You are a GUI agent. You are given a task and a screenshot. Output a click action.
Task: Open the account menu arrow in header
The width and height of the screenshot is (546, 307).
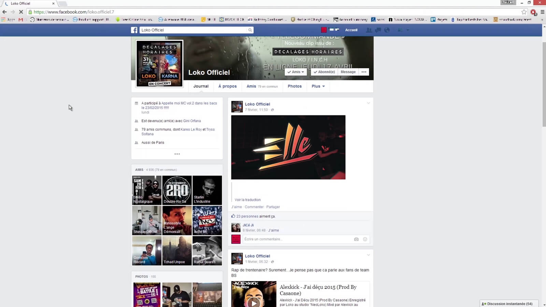pos(408,30)
